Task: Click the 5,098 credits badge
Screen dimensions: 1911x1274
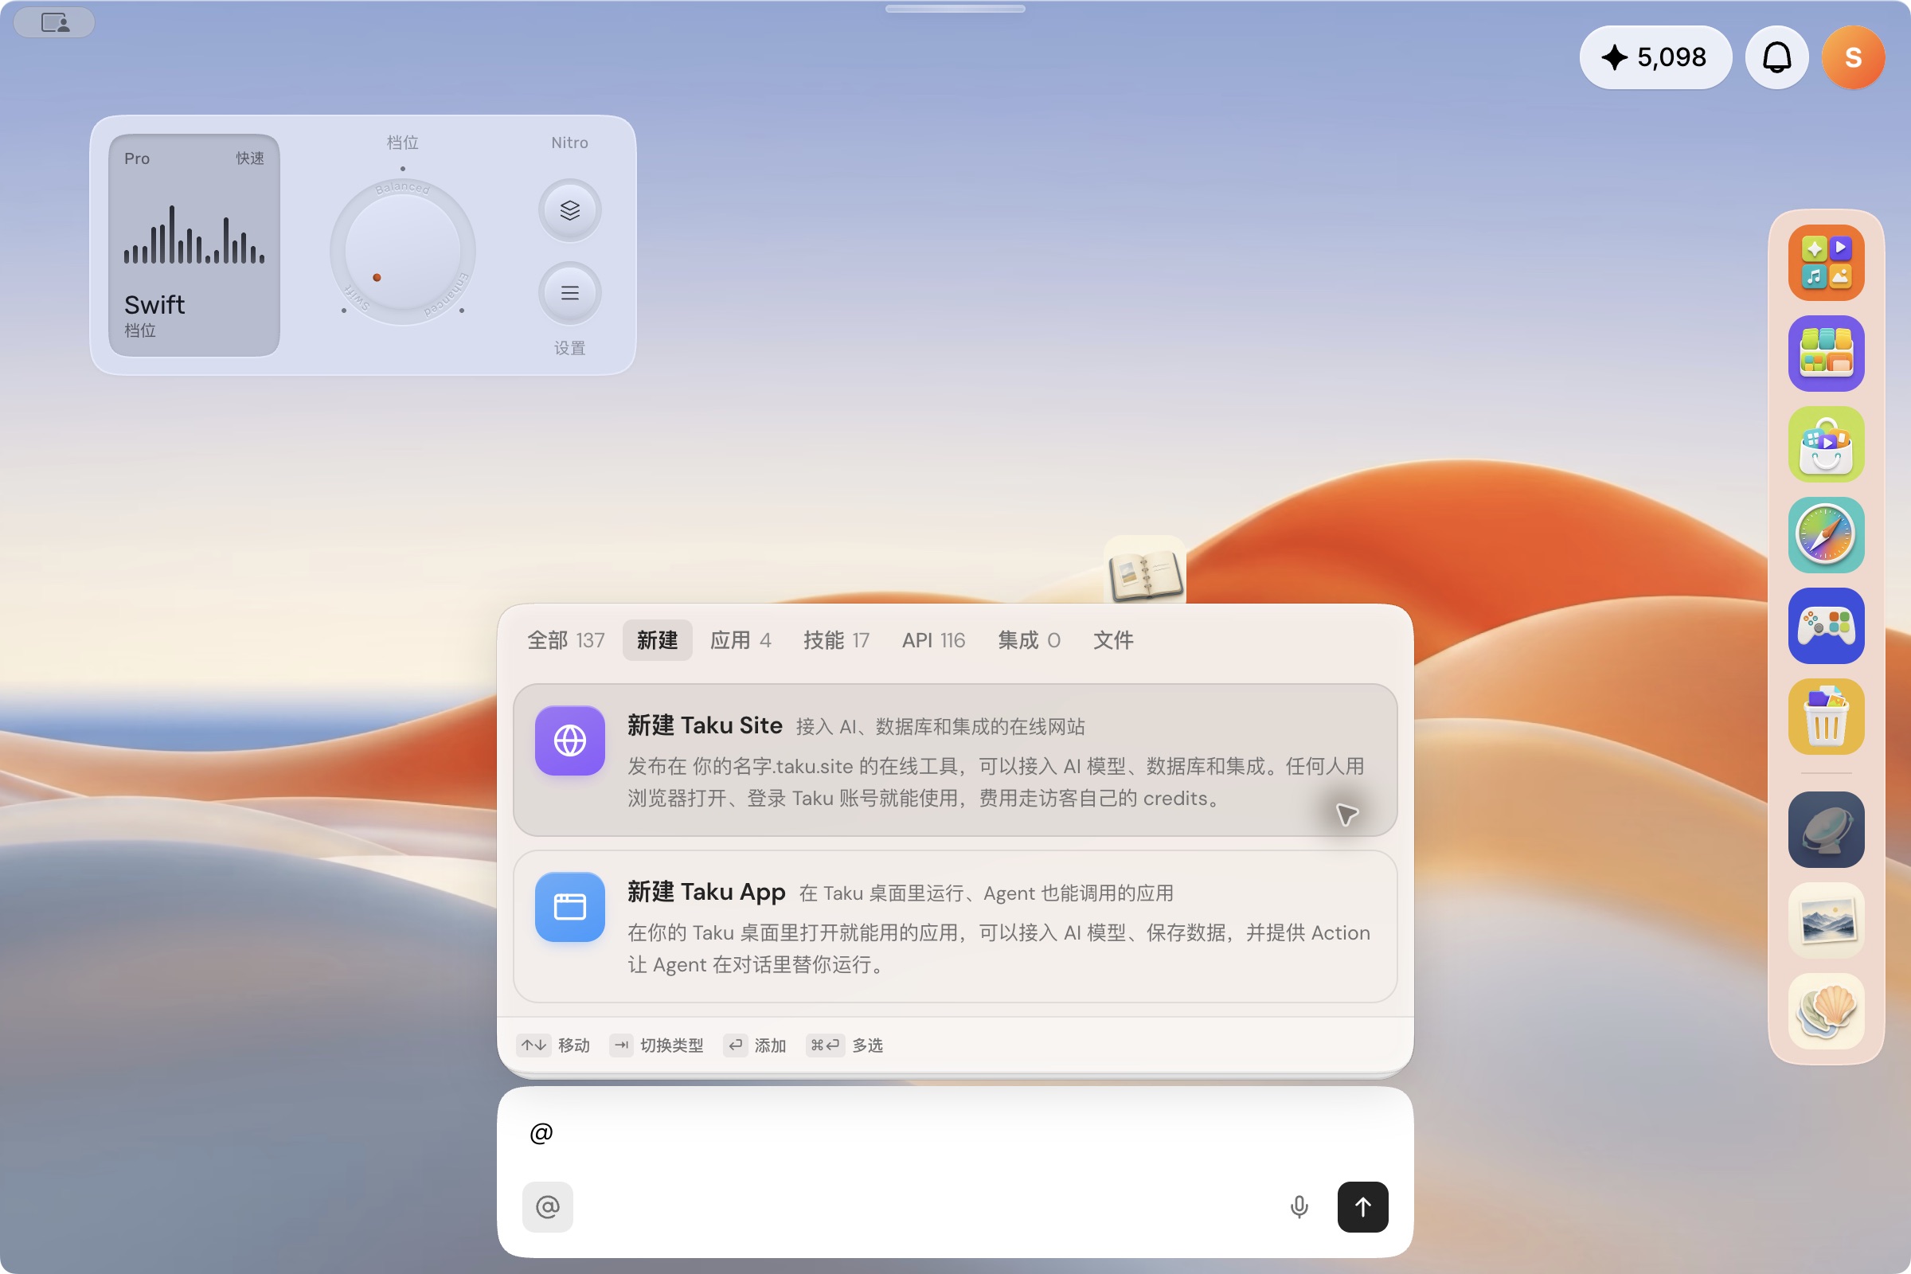Action: (1655, 57)
